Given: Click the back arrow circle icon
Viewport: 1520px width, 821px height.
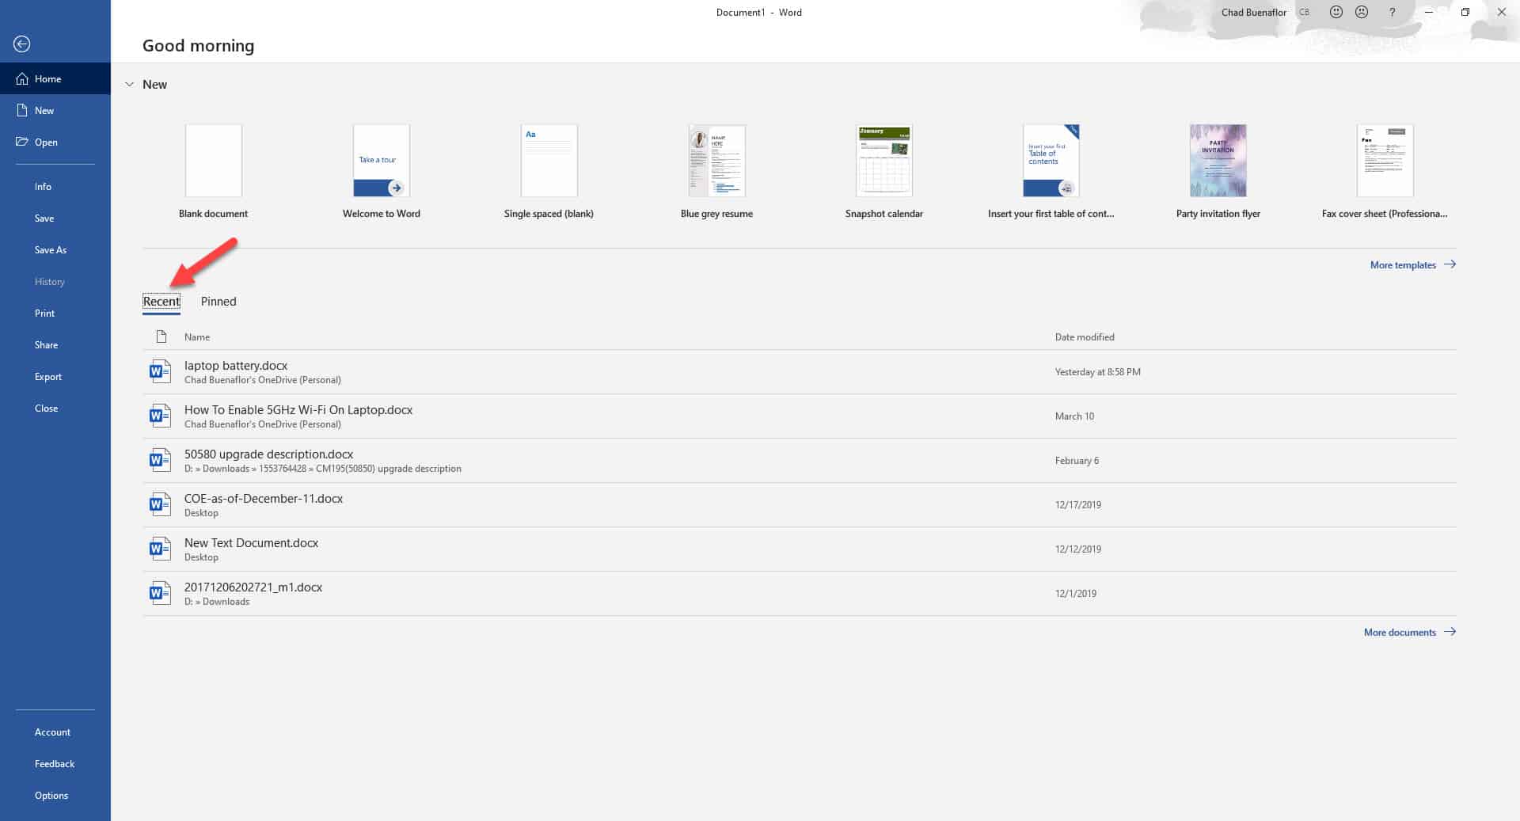Looking at the screenshot, I should pos(22,44).
